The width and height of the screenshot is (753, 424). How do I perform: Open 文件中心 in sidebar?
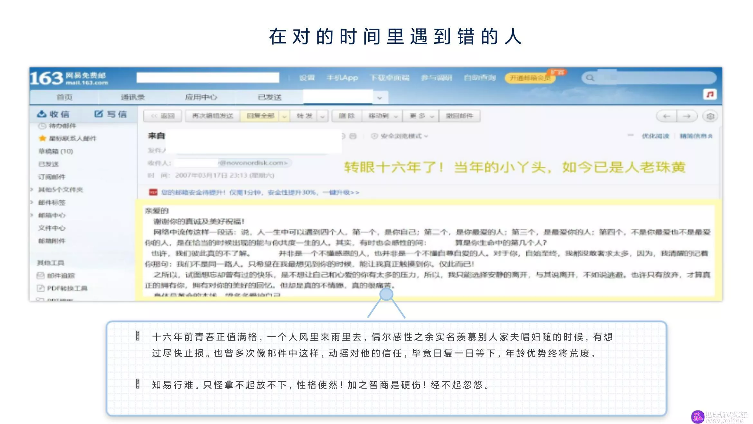[x=52, y=228]
